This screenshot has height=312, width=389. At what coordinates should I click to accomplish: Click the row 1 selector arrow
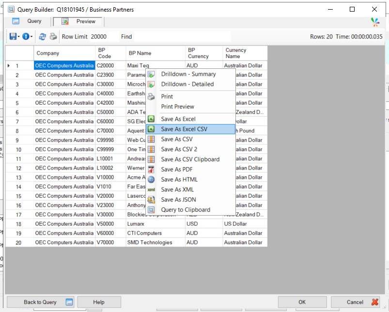pyautogui.click(x=9, y=66)
